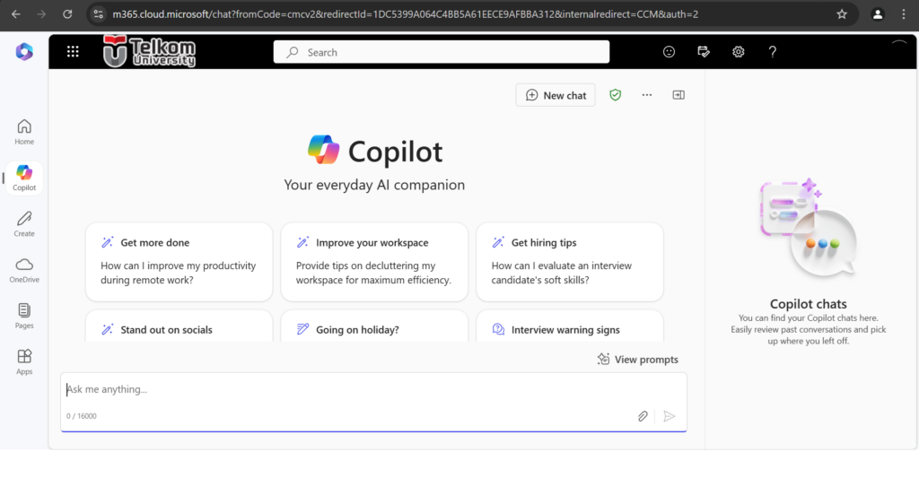Choose the Improve your workspace prompt card
Screen dimensions: 919x478
pos(373,262)
